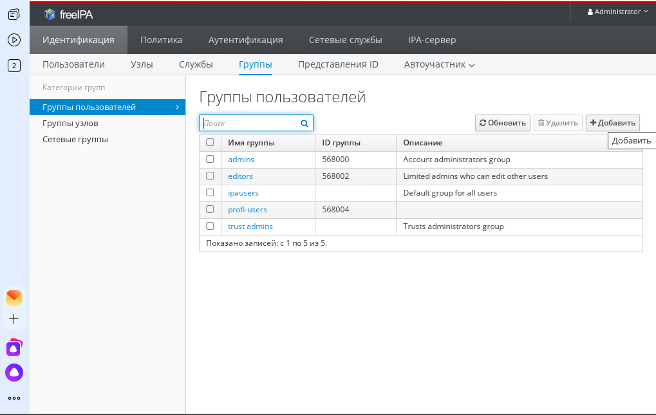The image size is (656, 415).
Task: Click the Administrator user icon in header
Action: click(x=592, y=11)
